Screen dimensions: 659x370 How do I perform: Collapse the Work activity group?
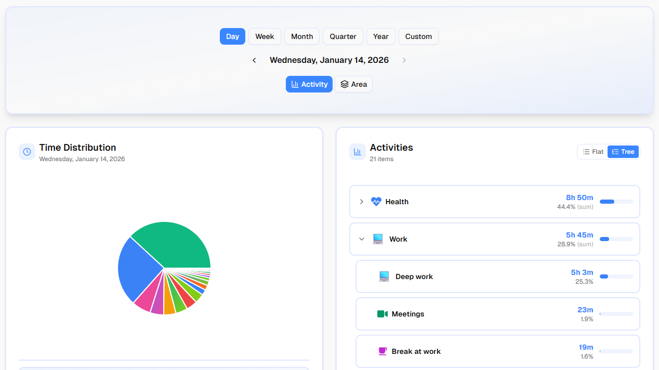pyautogui.click(x=362, y=239)
